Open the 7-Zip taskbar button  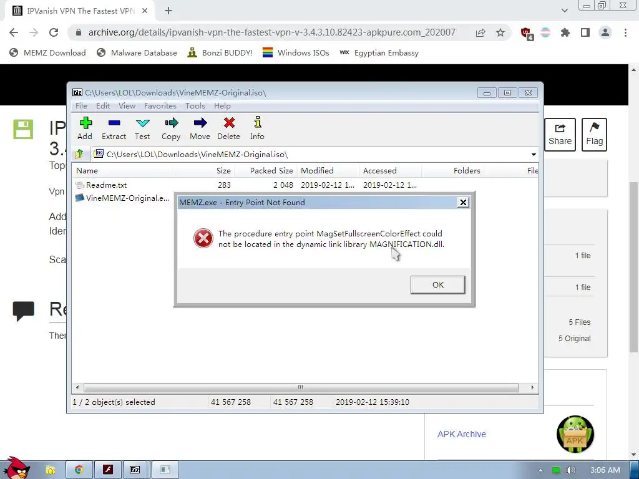(x=135, y=470)
